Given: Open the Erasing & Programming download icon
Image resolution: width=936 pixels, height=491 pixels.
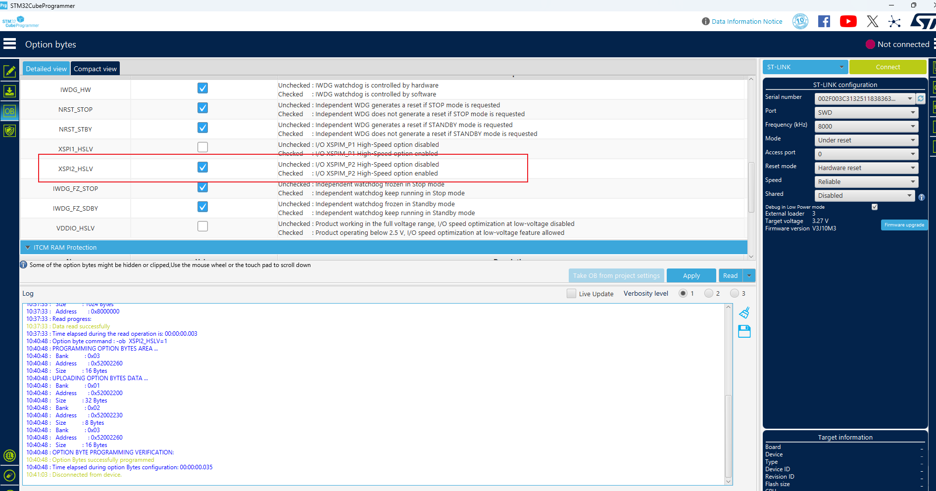Looking at the screenshot, I should pyautogui.click(x=9, y=91).
